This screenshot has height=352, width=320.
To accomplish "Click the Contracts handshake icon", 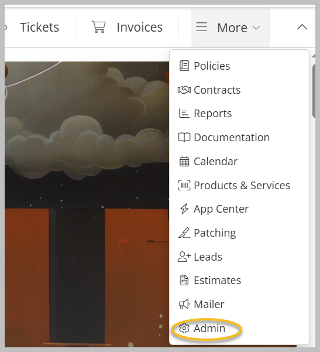I will (184, 90).
